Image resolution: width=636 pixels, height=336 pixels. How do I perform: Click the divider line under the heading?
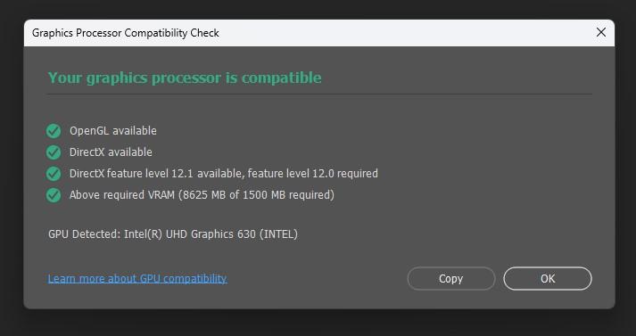(318, 94)
